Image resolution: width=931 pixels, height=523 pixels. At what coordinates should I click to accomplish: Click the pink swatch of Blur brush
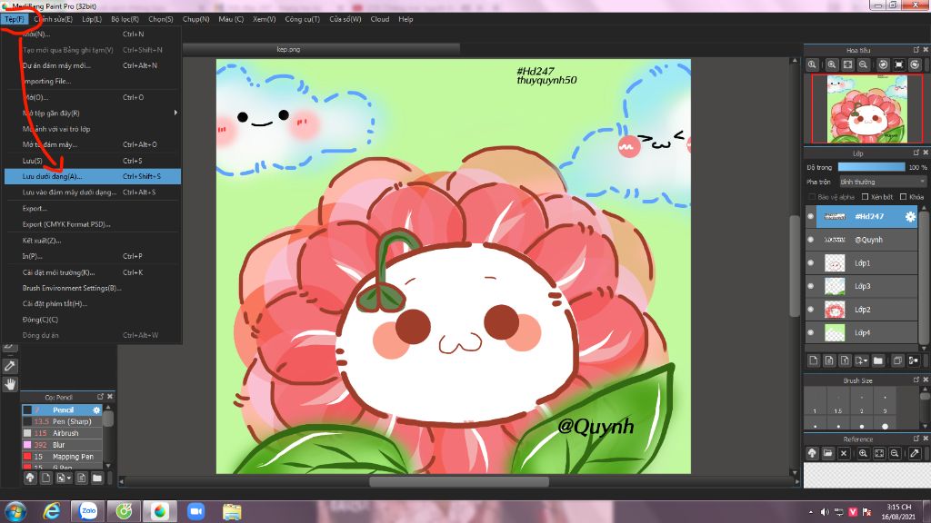pyautogui.click(x=27, y=445)
